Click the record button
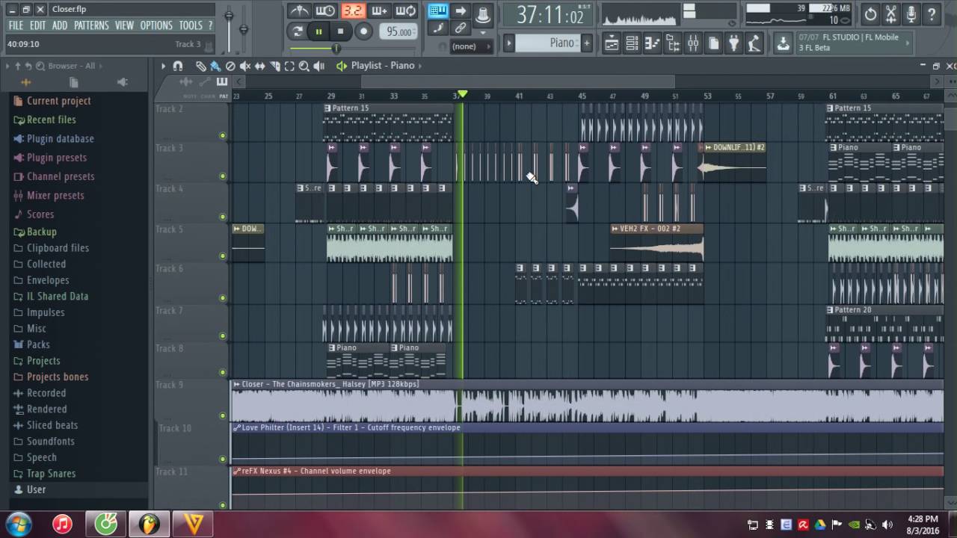This screenshot has width=957, height=538. pyautogui.click(x=363, y=31)
